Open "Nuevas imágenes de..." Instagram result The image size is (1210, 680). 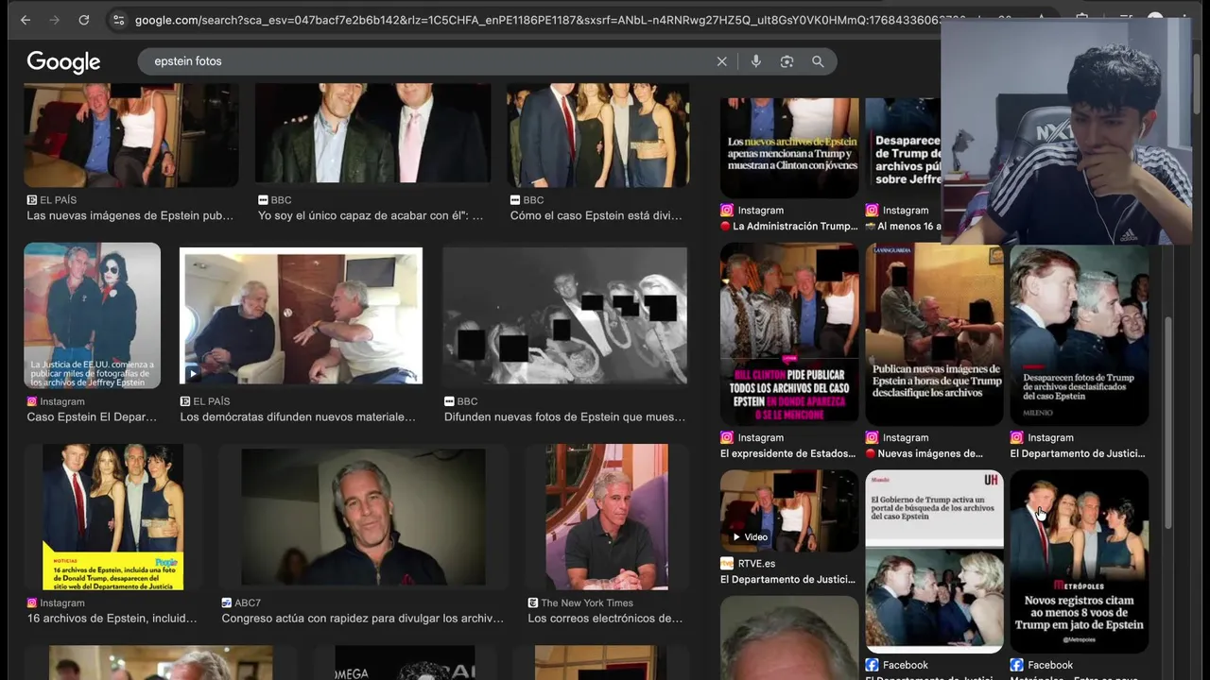[x=925, y=453]
